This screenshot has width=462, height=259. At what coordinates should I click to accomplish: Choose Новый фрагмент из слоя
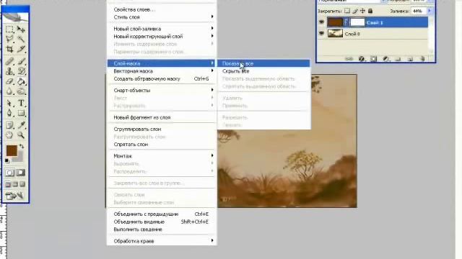tap(162, 117)
